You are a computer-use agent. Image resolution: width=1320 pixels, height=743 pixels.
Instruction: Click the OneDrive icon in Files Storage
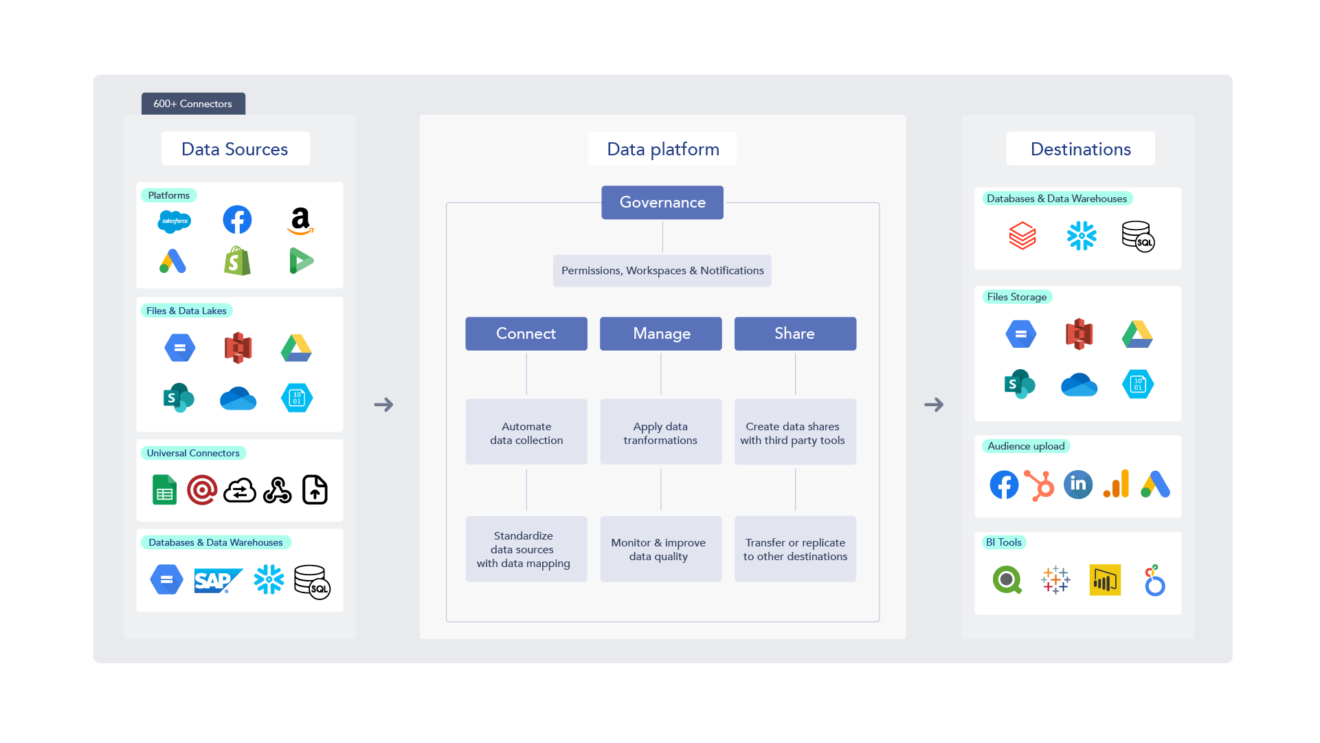tap(1079, 385)
